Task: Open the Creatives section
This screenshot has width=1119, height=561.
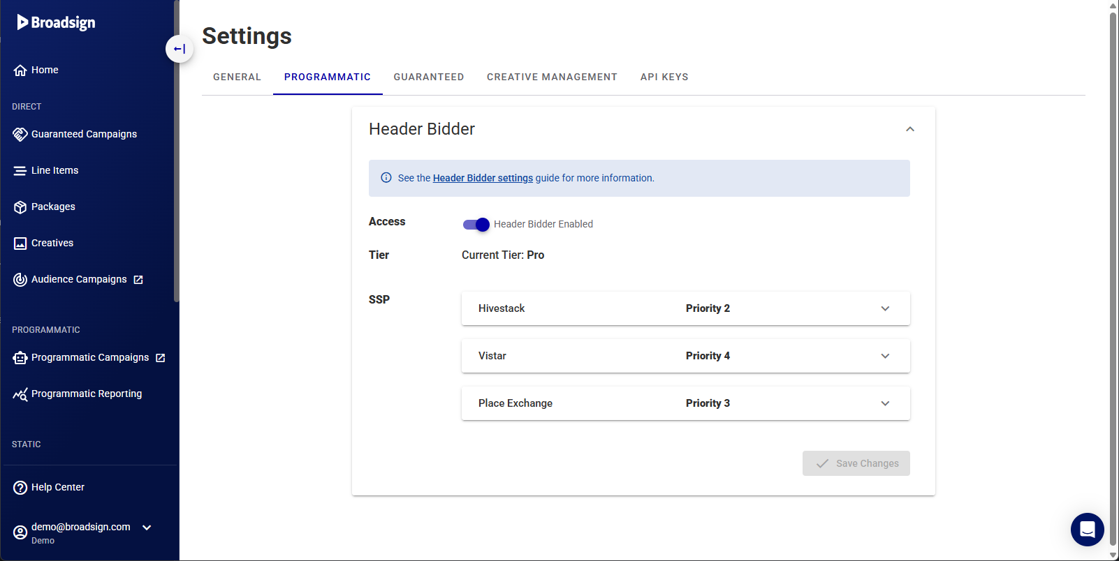Action: click(x=52, y=243)
